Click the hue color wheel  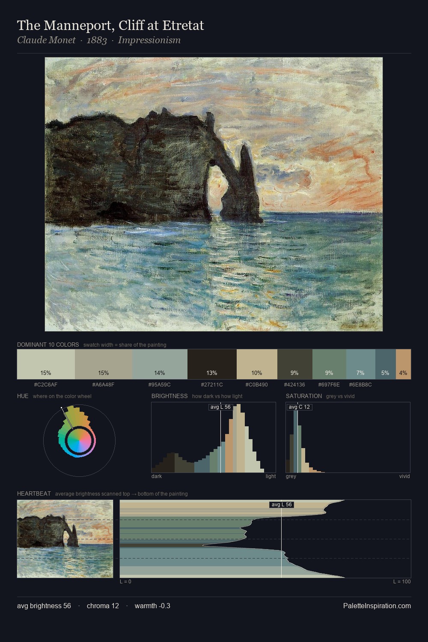79,440
